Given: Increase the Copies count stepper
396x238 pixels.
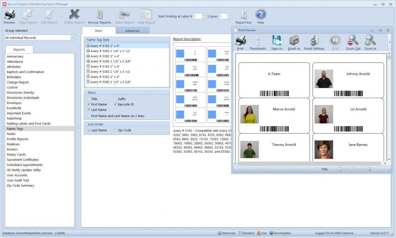Looking at the screenshot, I should pos(230,15).
